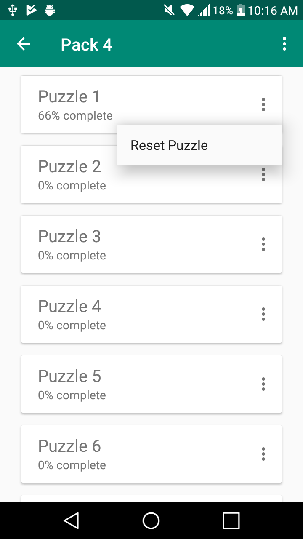The image size is (303, 539).
Task: Open Puzzle 1 options menu
Action: coord(263,104)
